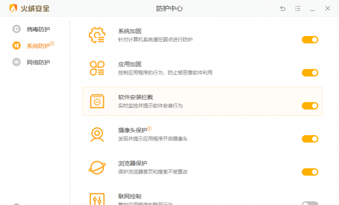
Task: Click the 浏览器保护 planet icon
Action: (97, 167)
